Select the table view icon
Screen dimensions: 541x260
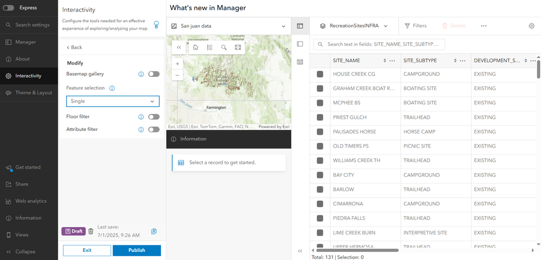click(300, 26)
